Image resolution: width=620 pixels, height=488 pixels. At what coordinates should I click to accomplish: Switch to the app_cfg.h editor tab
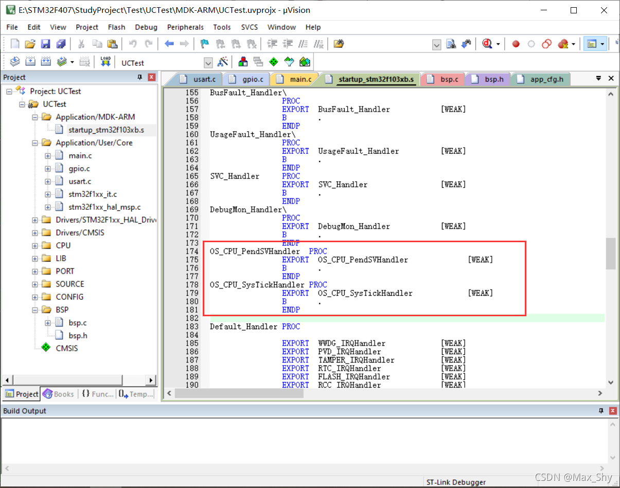[540, 79]
